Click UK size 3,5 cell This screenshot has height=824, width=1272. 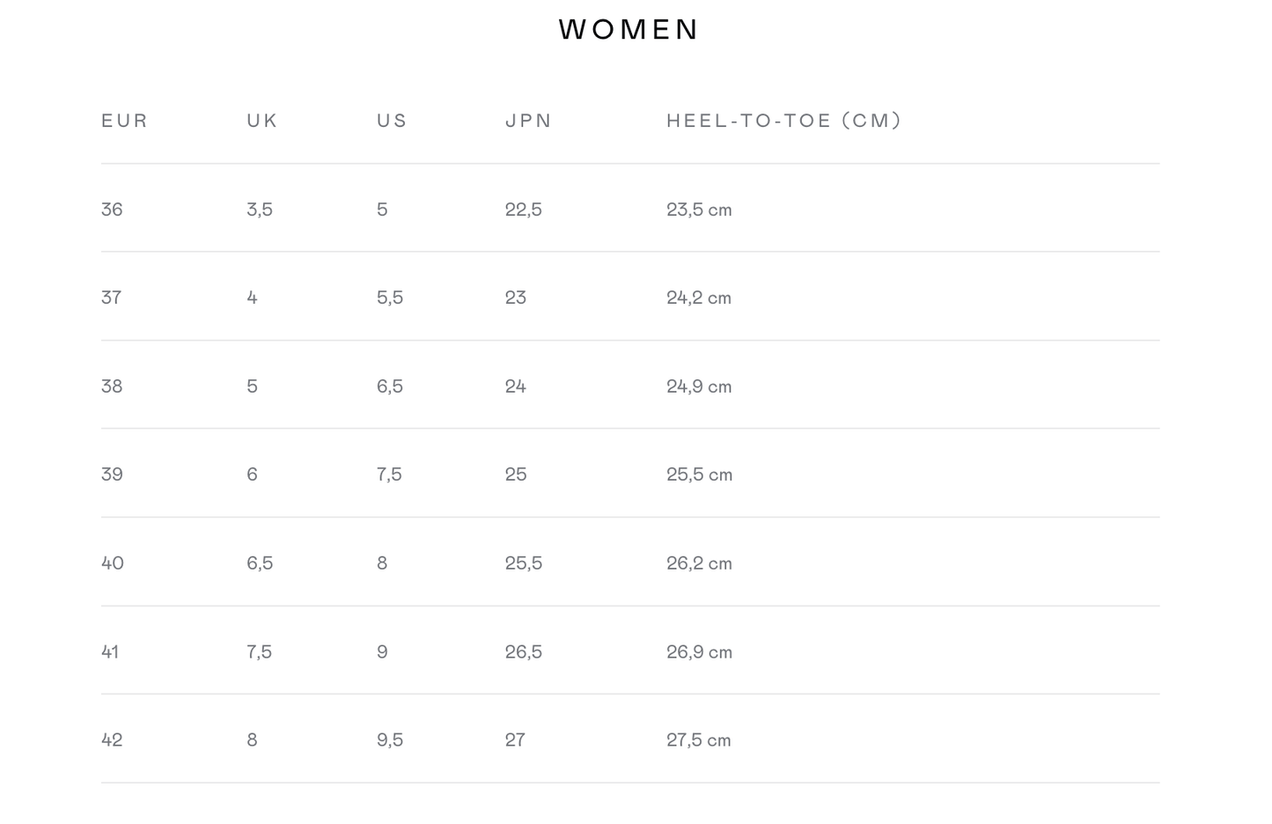click(260, 210)
